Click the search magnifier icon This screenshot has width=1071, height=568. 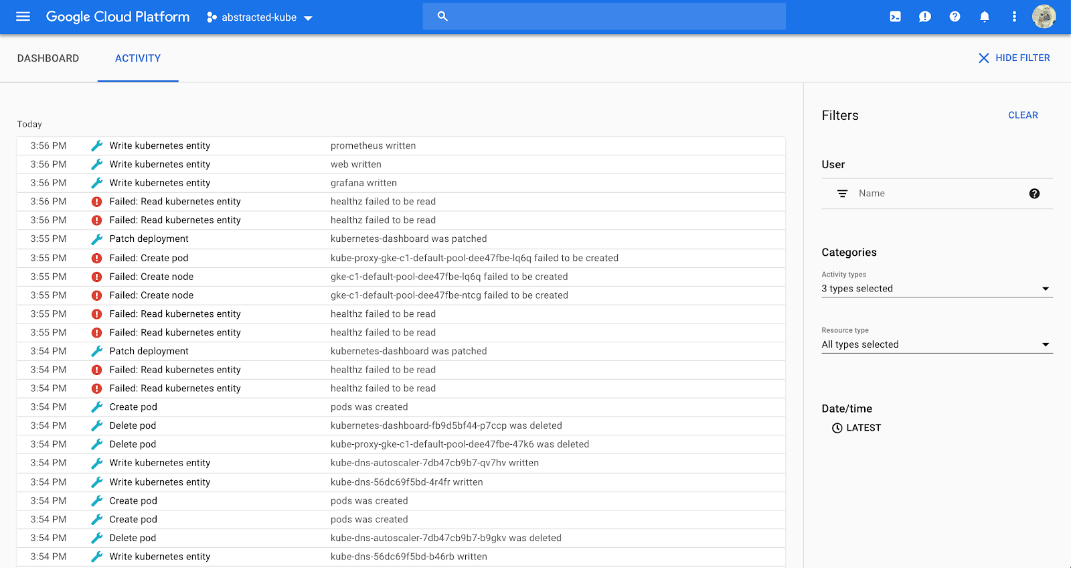(x=442, y=16)
